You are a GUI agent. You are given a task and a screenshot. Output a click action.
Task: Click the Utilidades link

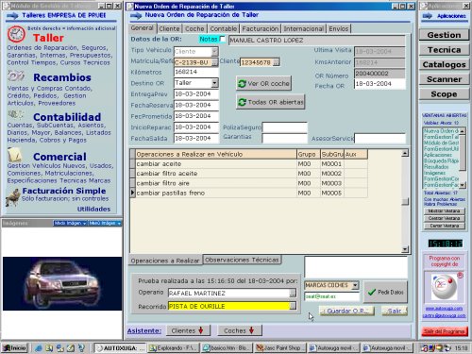pyautogui.click(x=93, y=209)
